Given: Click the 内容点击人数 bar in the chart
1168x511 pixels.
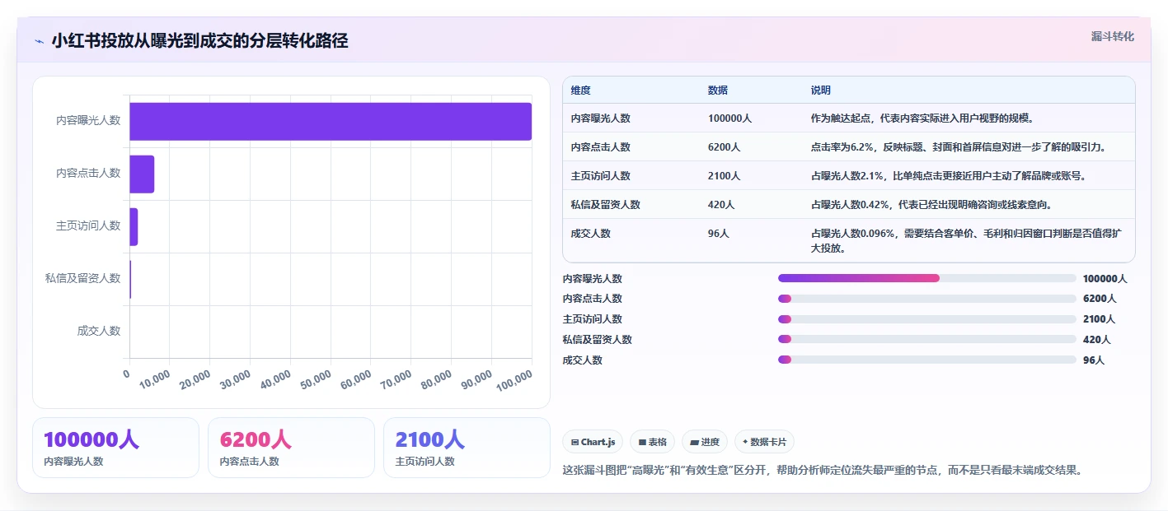Looking at the screenshot, I should [x=142, y=174].
